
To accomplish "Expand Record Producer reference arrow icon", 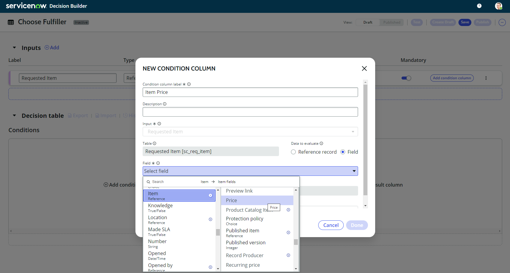I will [x=288, y=255].
